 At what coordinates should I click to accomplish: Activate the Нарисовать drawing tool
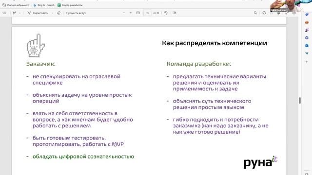pyautogui.click(x=38, y=13)
